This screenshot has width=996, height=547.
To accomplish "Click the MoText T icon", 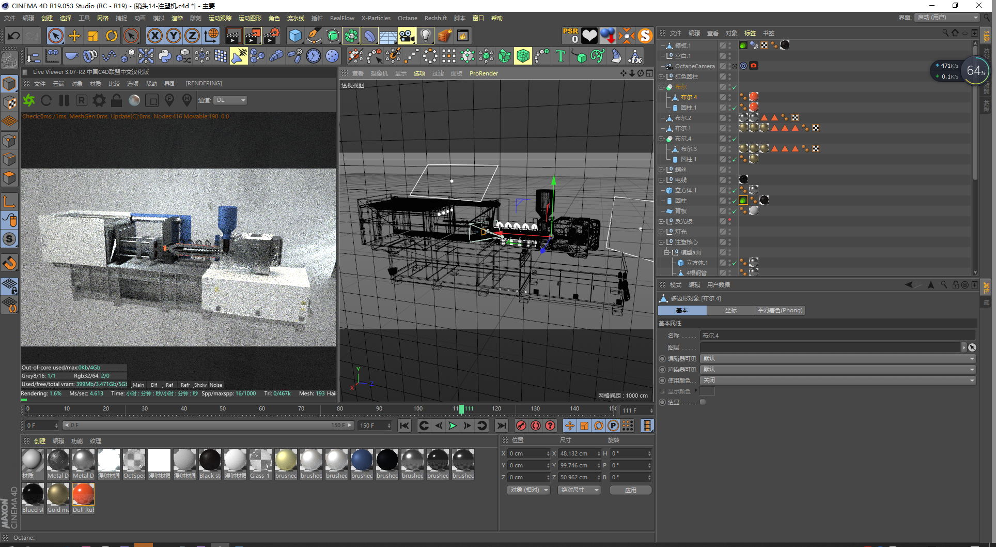I will (561, 56).
